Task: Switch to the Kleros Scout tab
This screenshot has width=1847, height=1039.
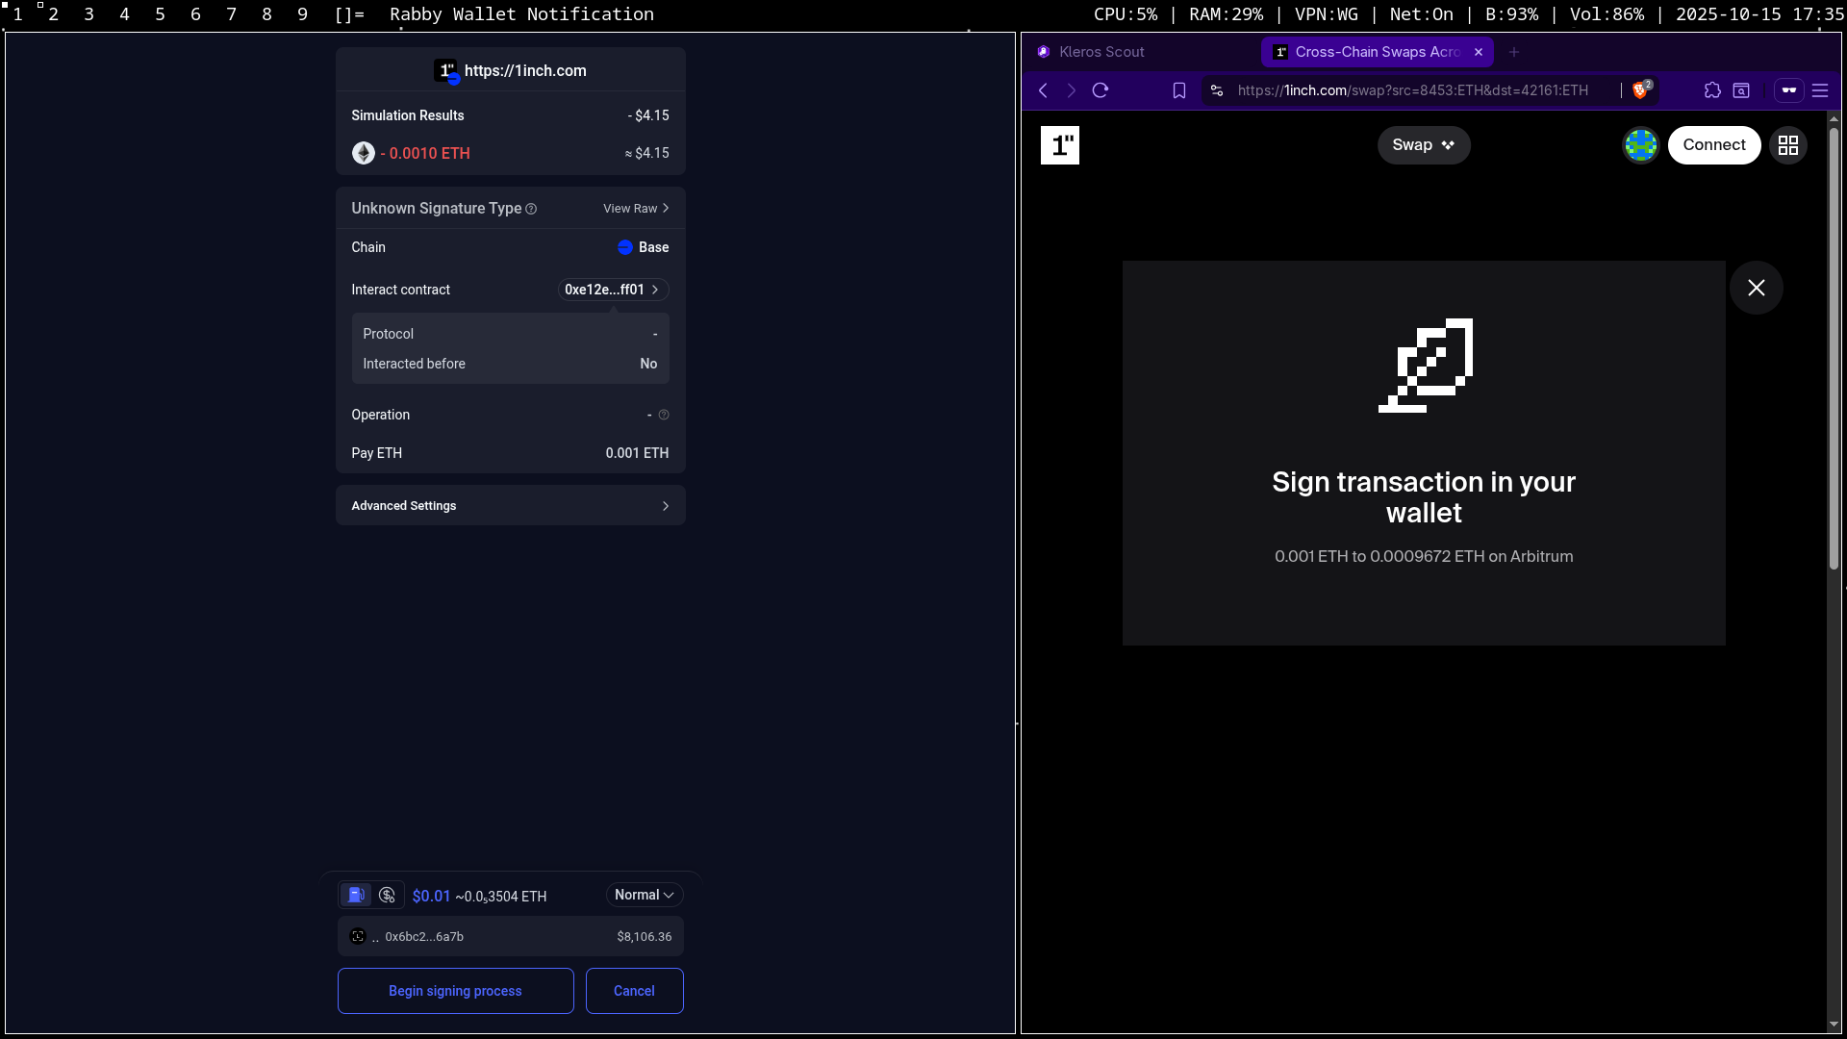Action: point(1101,52)
